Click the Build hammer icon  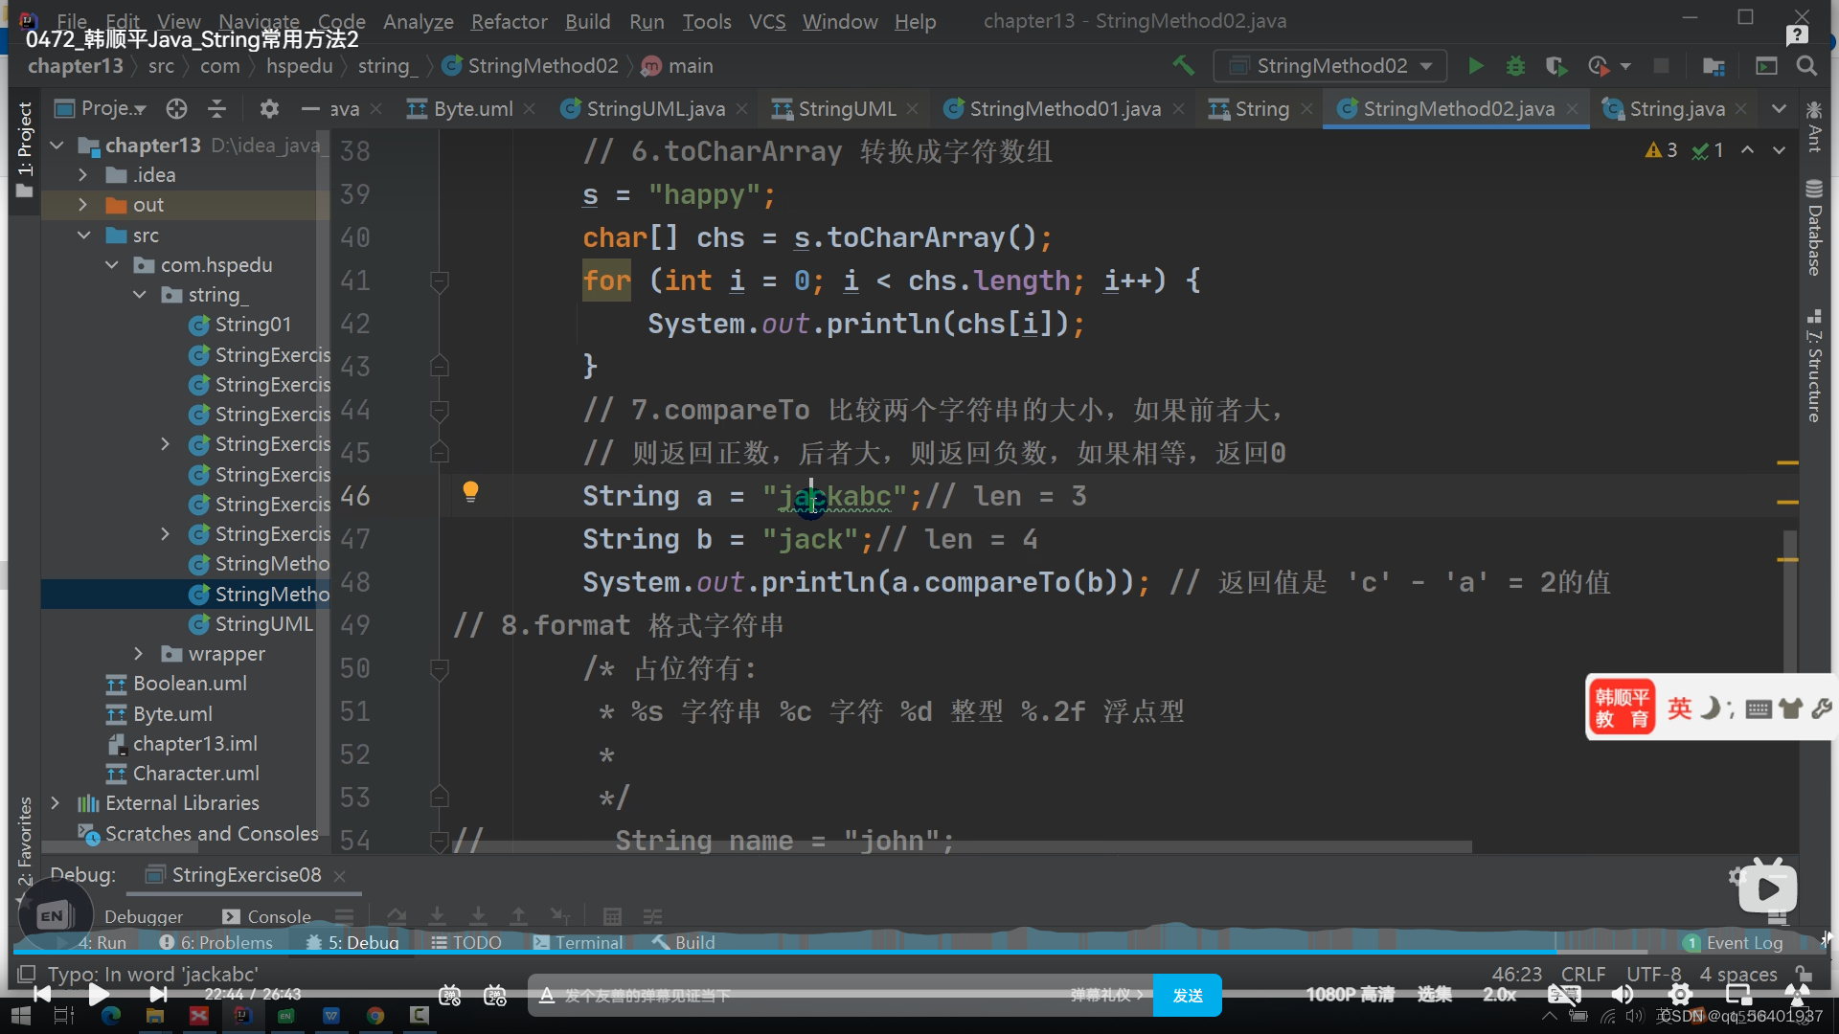pyautogui.click(x=1183, y=65)
